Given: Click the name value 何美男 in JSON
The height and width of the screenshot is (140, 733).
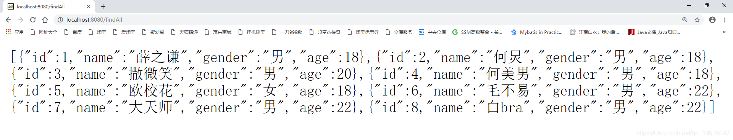Looking at the screenshot, I should (x=508, y=74).
